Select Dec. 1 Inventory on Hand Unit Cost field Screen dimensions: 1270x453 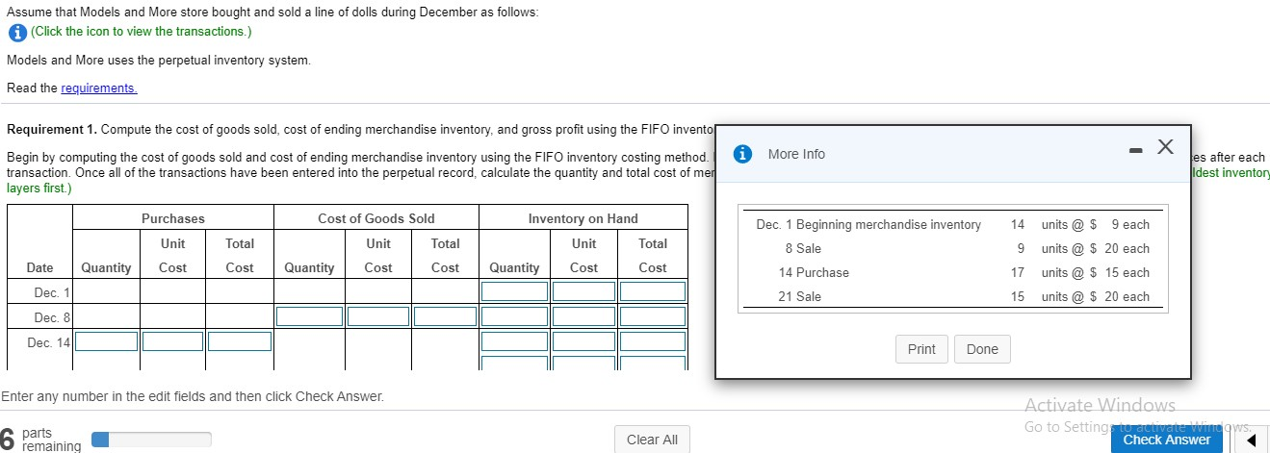[583, 290]
